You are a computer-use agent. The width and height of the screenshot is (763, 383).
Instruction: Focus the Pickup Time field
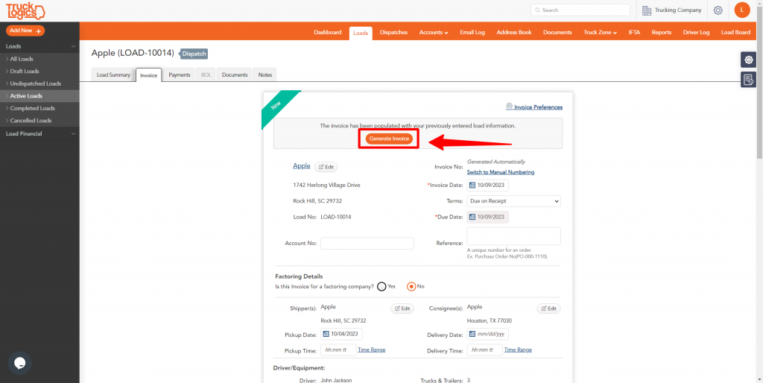pos(338,350)
